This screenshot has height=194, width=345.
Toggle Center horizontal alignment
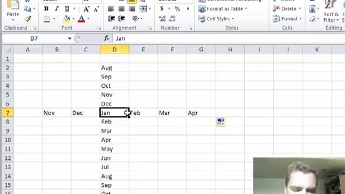click(121, 9)
